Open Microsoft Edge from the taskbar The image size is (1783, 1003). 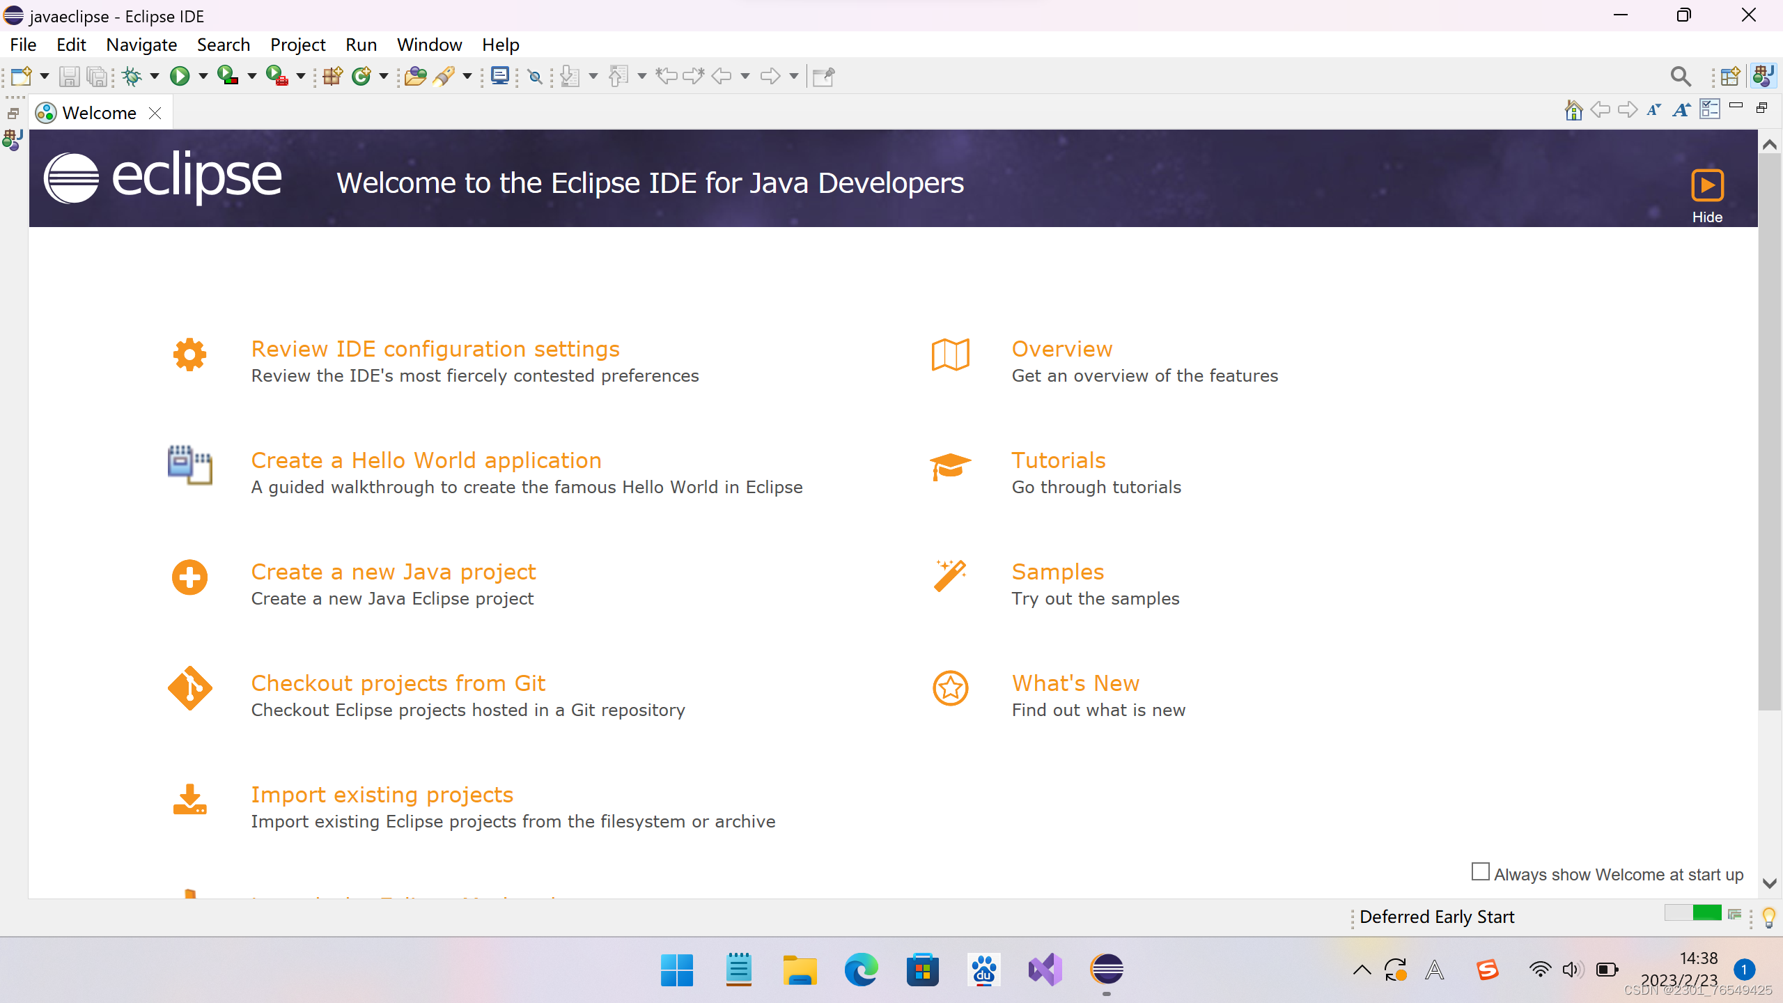(861, 970)
